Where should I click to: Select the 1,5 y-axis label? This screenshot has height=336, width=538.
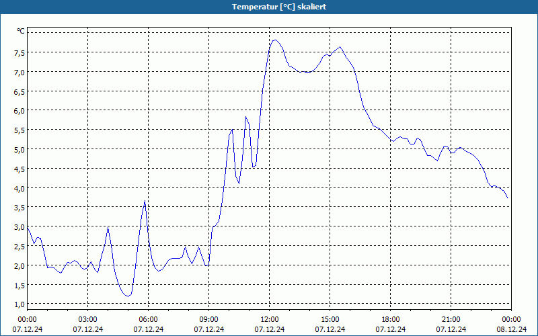[x=19, y=285]
